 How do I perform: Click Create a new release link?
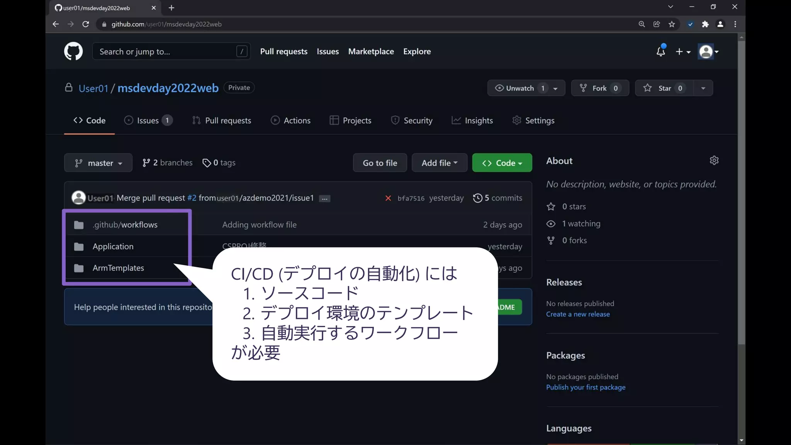coord(578,314)
